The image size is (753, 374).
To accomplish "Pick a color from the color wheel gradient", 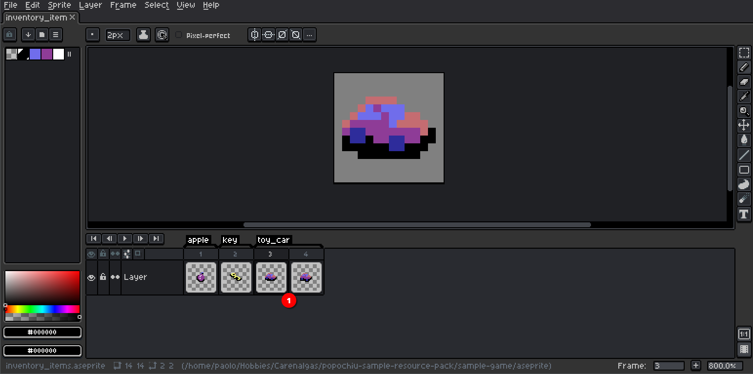I will (x=41, y=293).
